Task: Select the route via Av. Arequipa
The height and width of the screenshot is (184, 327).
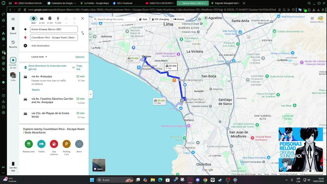Action: click(x=54, y=83)
